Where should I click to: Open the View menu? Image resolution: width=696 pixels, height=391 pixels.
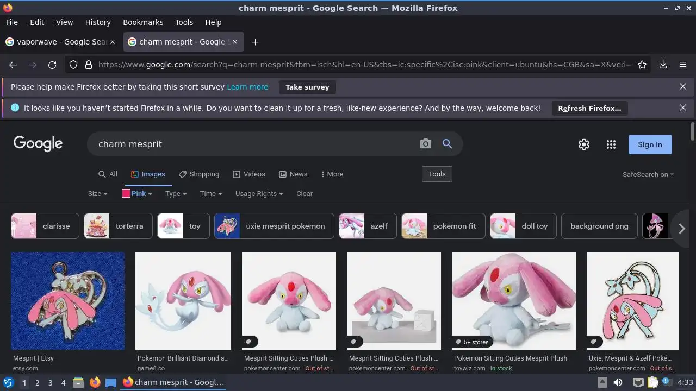pyautogui.click(x=64, y=22)
